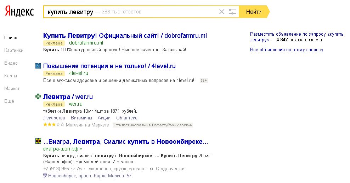Open advanced search settings icon
The image size is (350, 183).
coord(232,12)
